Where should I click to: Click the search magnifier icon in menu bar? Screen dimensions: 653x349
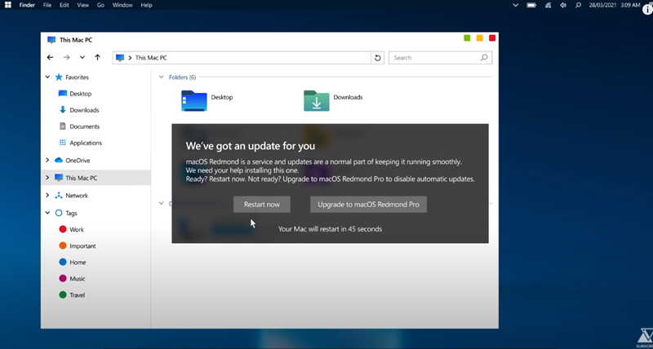click(x=578, y=5)
